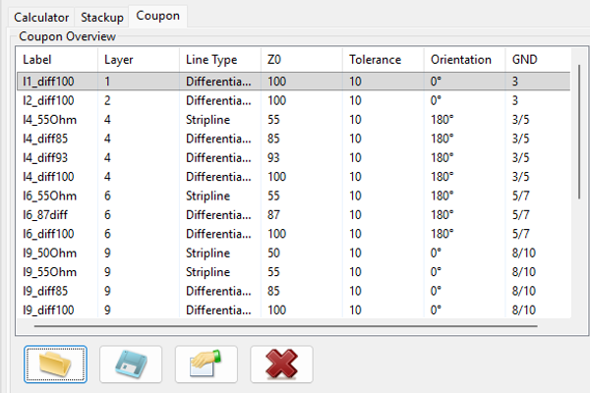Click the hand-holding-page icon button

click(x=206, y=364)
